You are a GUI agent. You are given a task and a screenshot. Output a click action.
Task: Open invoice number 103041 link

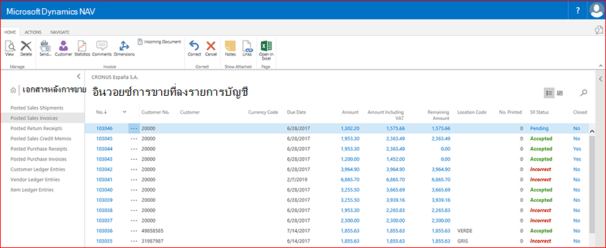click(104, 180)
